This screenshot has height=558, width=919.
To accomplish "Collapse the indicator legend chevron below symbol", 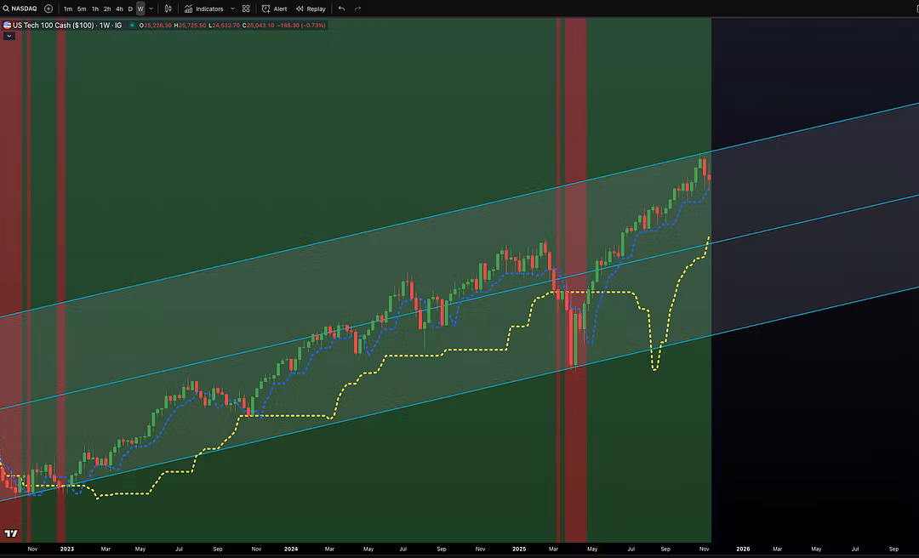I will tap(9, 36).
